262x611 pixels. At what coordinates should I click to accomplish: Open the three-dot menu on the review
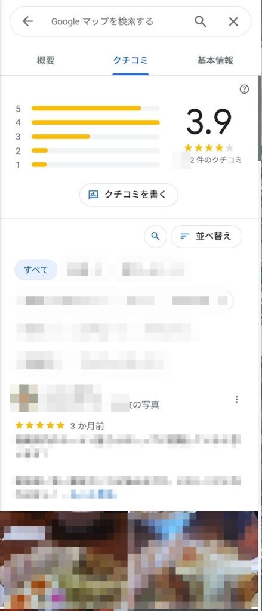point(237,399)
